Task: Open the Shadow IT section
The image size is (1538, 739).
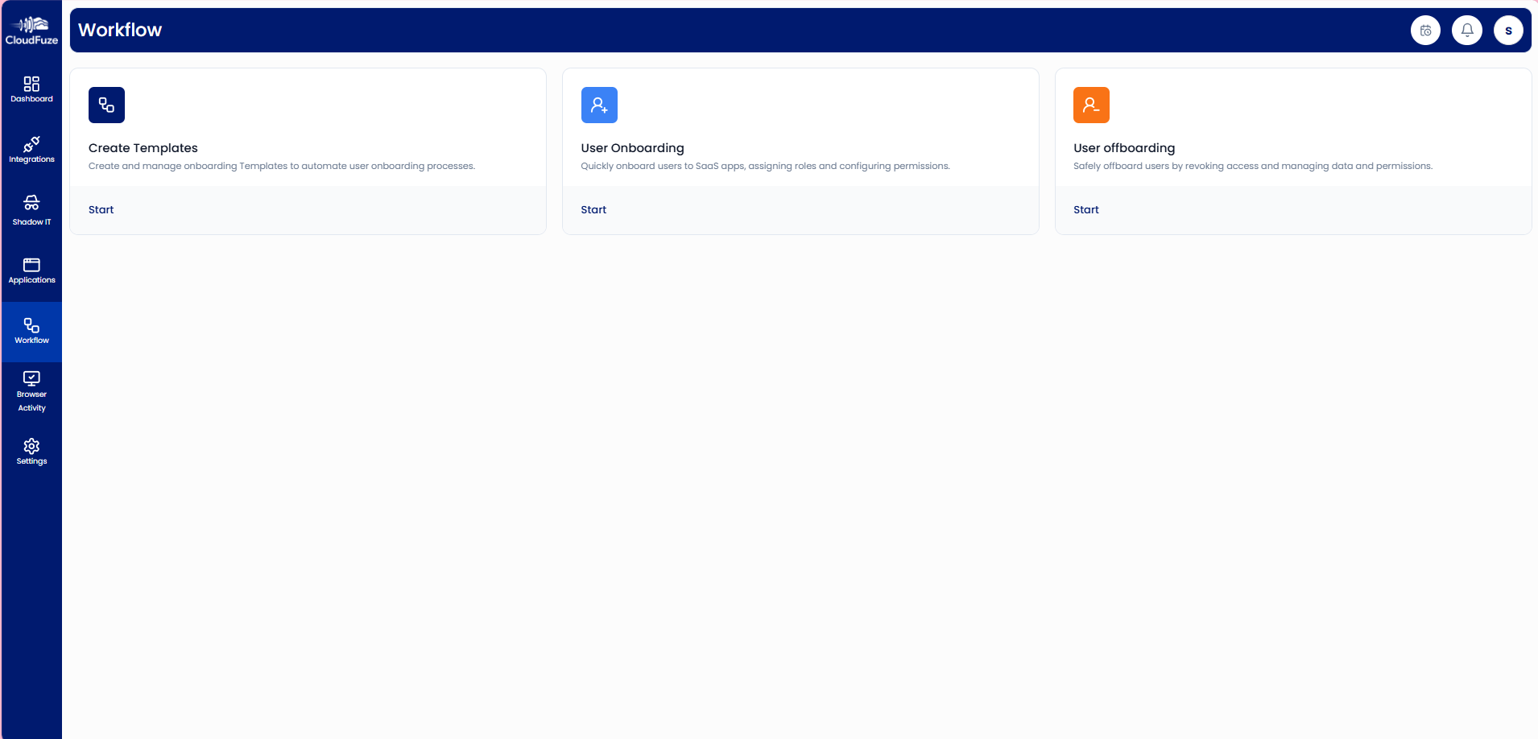Action: (x=31, y=209)
